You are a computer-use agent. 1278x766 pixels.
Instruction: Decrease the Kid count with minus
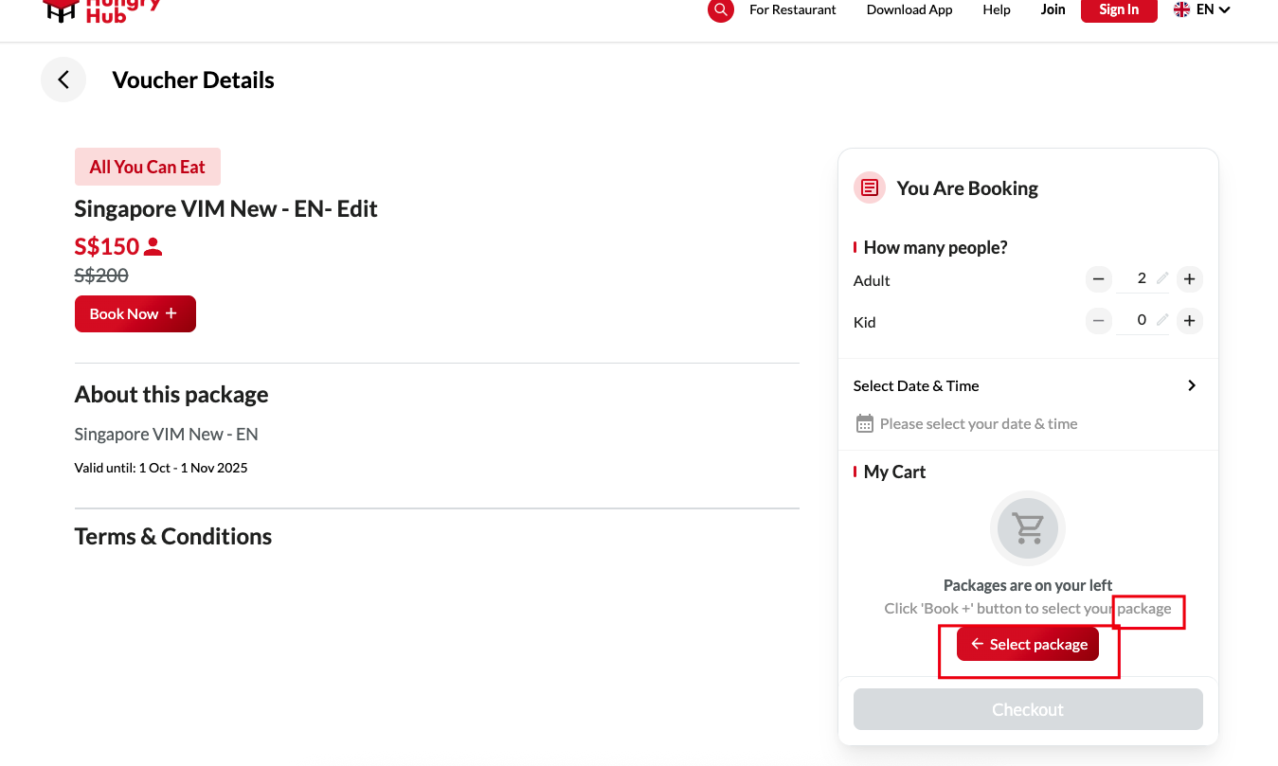pos(1098,321)
